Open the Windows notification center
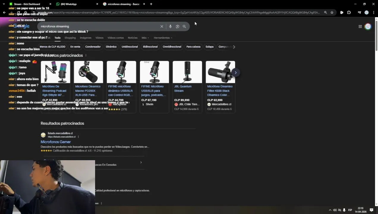Image resolution: width=378 pixels, height=214 pixels. click(371, 210)
